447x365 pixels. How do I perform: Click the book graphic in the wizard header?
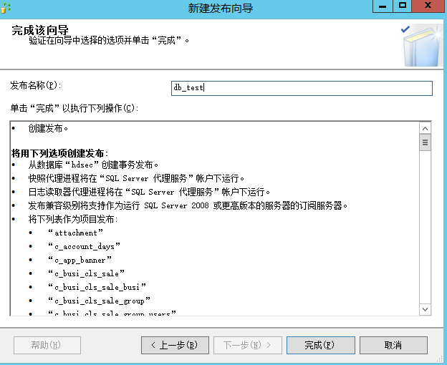point(422,46)
